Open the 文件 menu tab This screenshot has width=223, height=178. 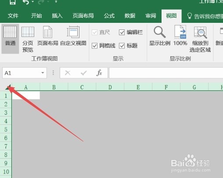point(13,16)
